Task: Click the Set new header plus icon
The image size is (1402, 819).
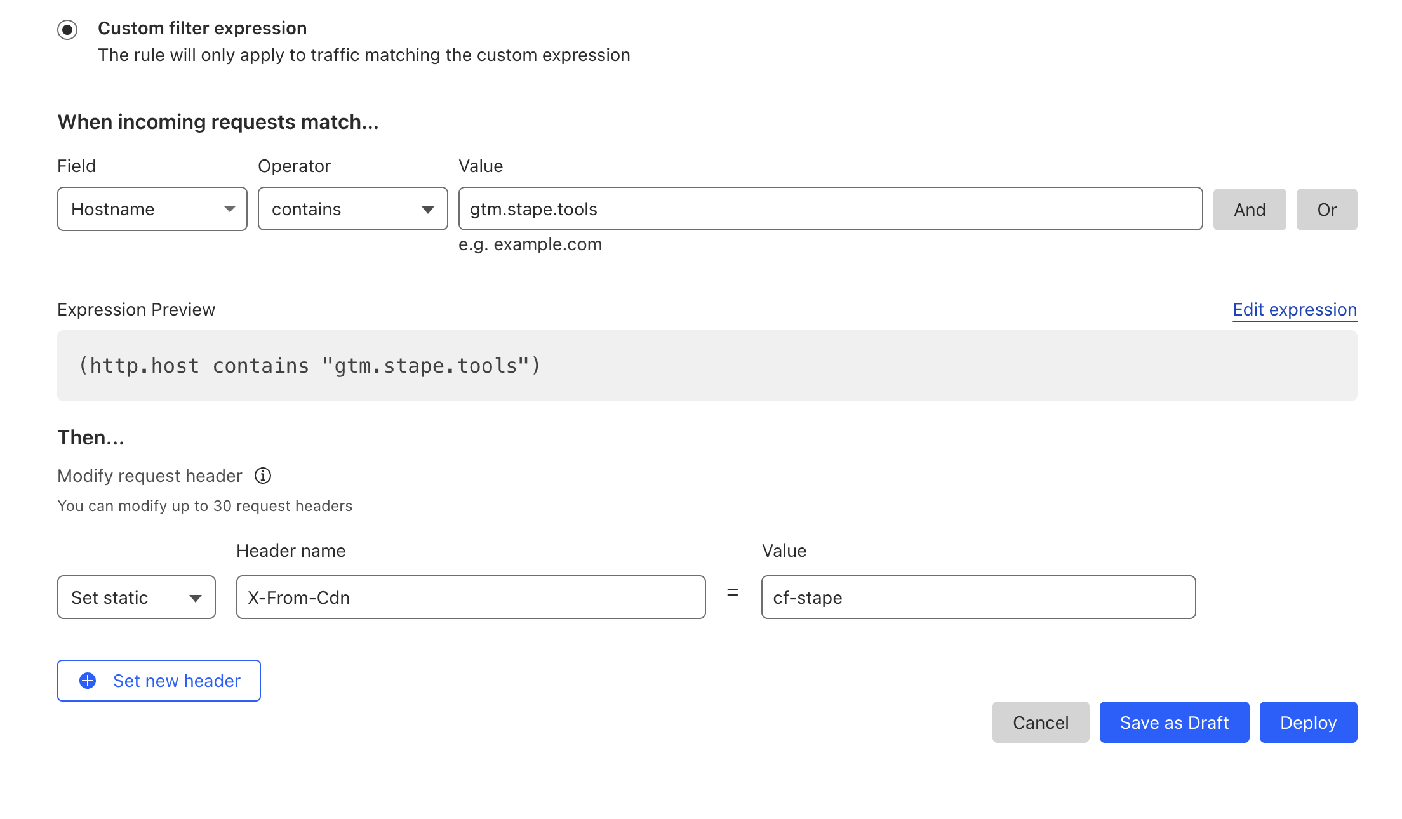Action: (87, 681)
